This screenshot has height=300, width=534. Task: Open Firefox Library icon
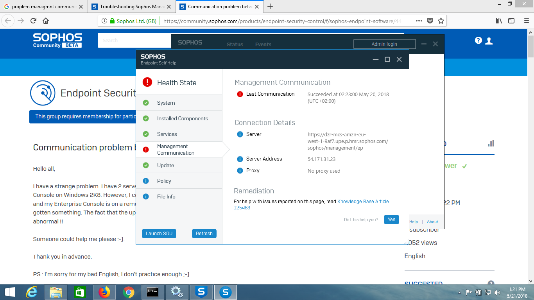[x=499, y=21]
